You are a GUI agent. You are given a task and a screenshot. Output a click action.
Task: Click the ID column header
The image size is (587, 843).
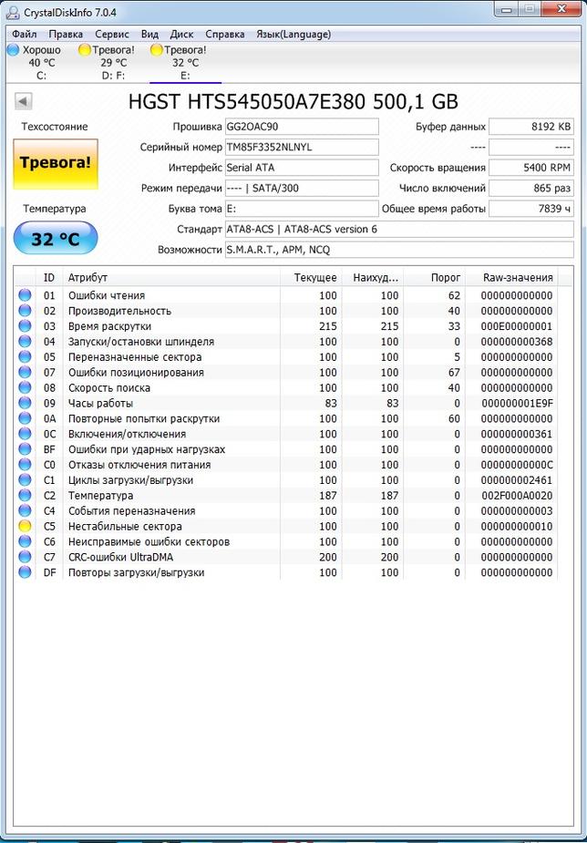[49, 277]
